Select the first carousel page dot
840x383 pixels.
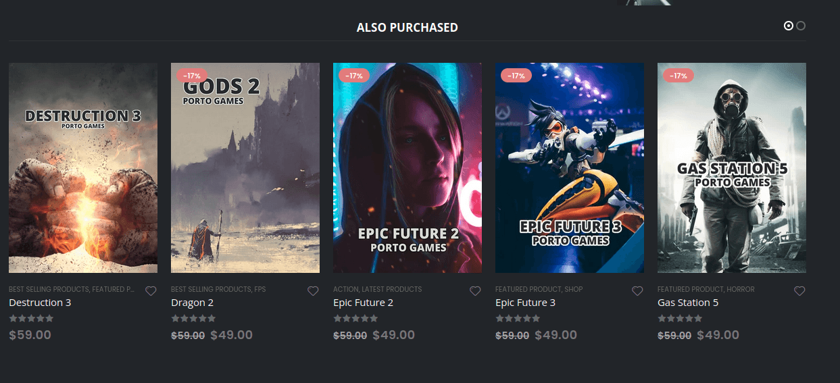click(x=789, y=26)
